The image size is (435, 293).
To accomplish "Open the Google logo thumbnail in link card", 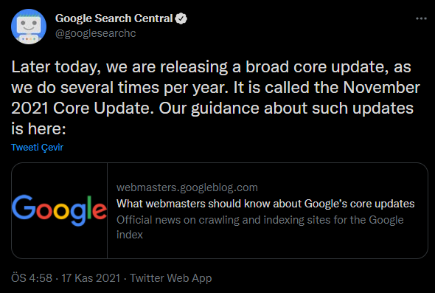I will (x=60, y=210).
